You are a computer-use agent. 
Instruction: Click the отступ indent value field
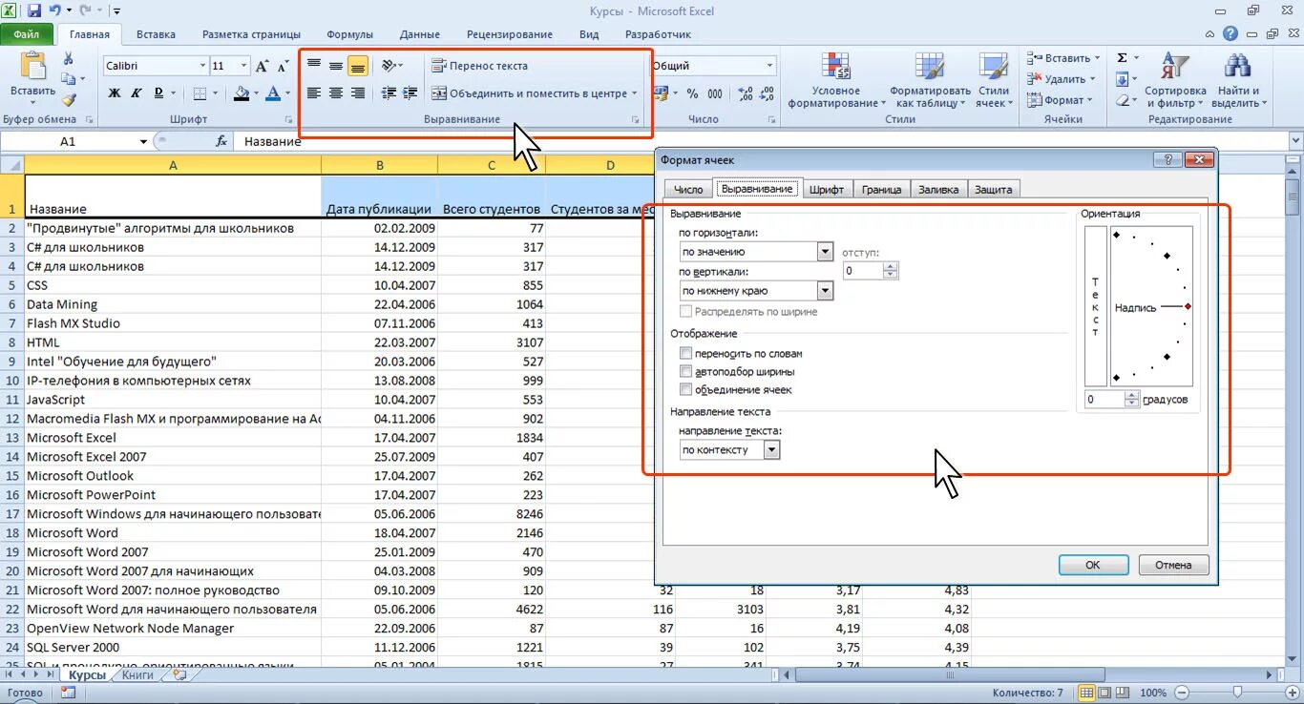click(x=864, y=271)
